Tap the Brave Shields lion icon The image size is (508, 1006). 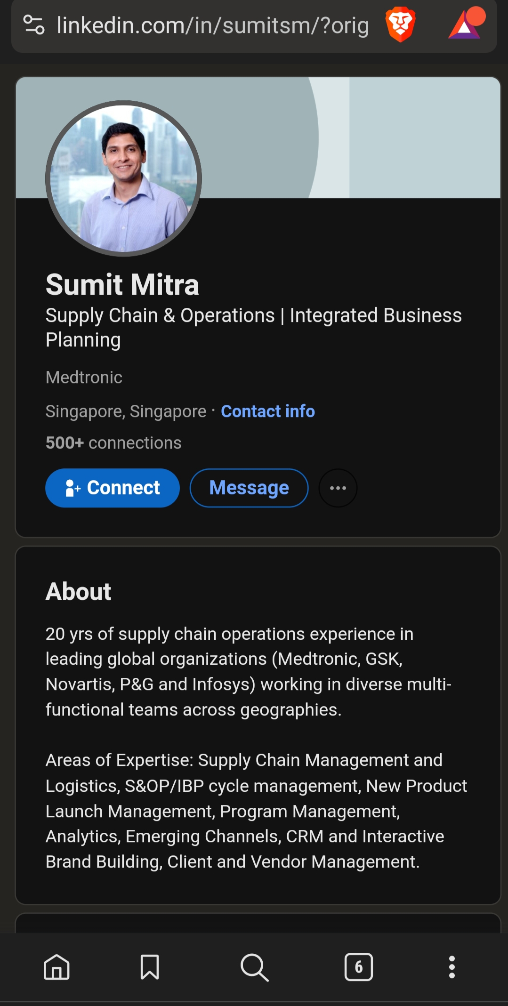400,25
